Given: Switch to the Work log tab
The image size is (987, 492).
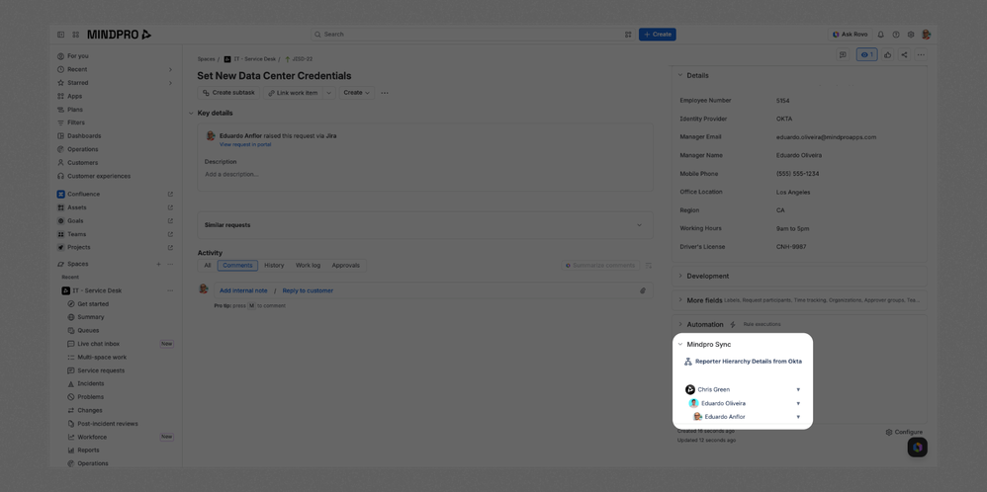Looking at the screenshot, I should tap(308, 266).
